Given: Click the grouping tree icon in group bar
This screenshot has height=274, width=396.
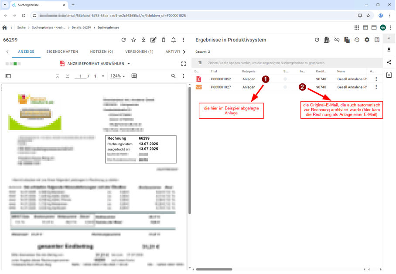Looking at the screenshot, I should pyautogui.click(x=200, y=63).
